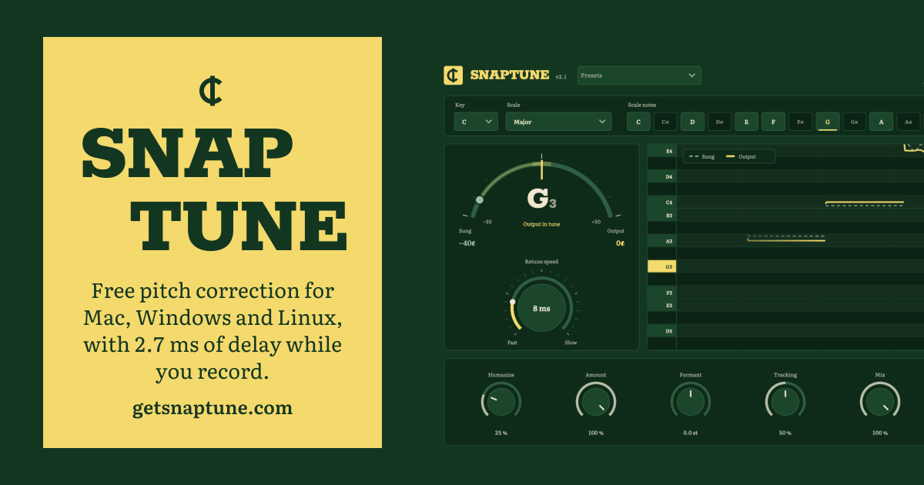Image resolution: width=924 pixels, height=485 pixels.
Task: Select the F3 piano roll key
Action: [662, 293]
